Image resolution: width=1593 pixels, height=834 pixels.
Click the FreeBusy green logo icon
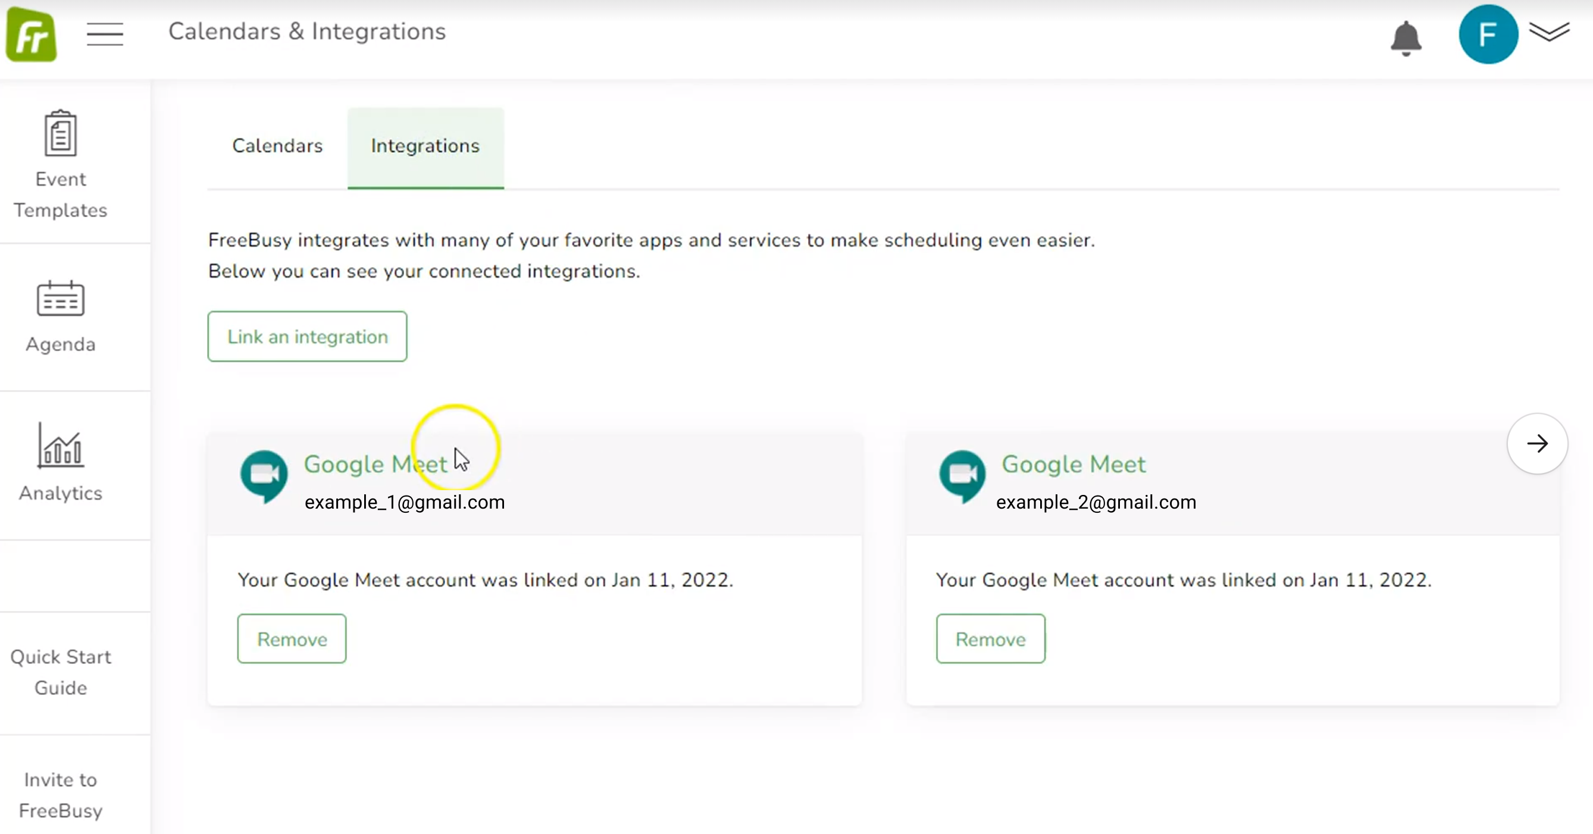tap(31, 35)
